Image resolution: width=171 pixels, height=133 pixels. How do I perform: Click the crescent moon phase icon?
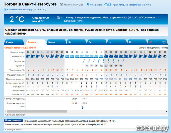[x=82, y=107]
